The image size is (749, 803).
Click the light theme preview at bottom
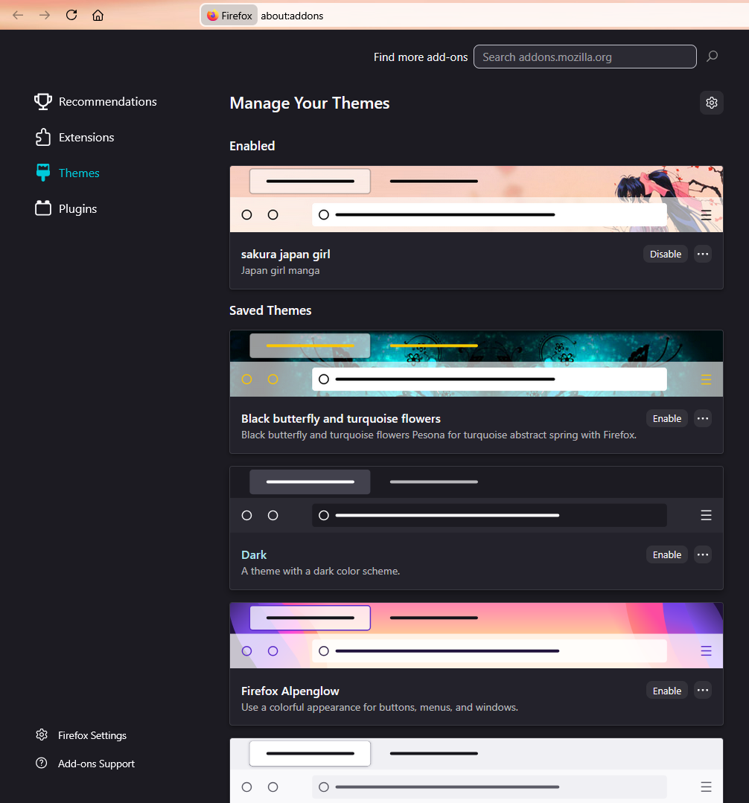coord(477,771)
